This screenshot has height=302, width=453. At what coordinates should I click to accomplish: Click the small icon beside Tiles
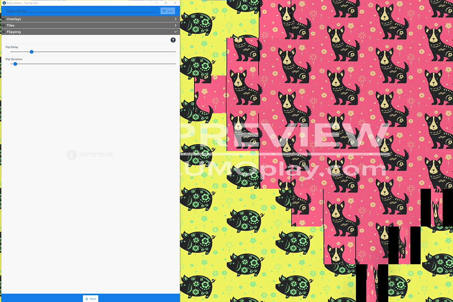[x=4, y=25]
